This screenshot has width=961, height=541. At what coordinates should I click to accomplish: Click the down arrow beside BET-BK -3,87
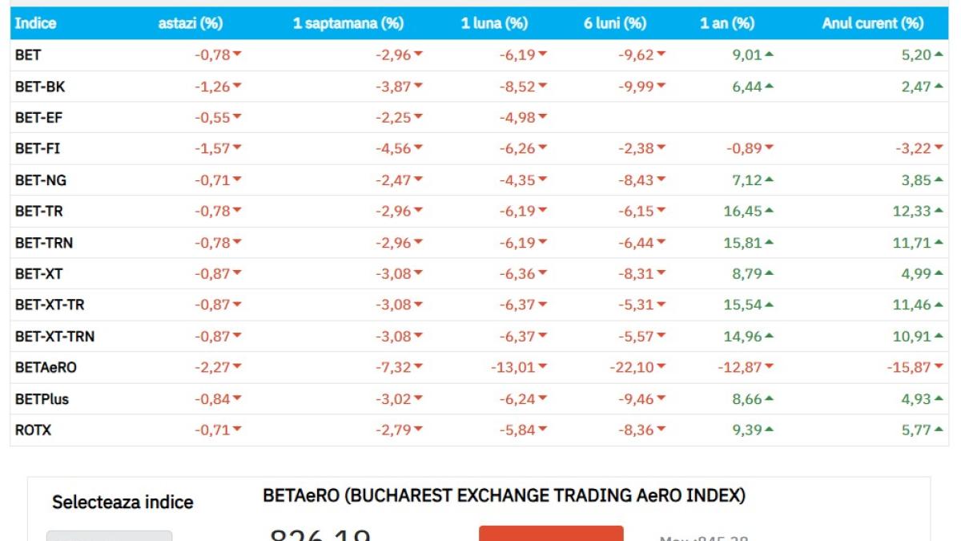418,87
